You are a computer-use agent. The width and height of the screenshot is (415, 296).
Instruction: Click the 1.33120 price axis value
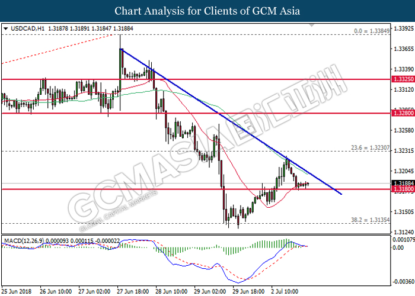click(x=404, y=90)
